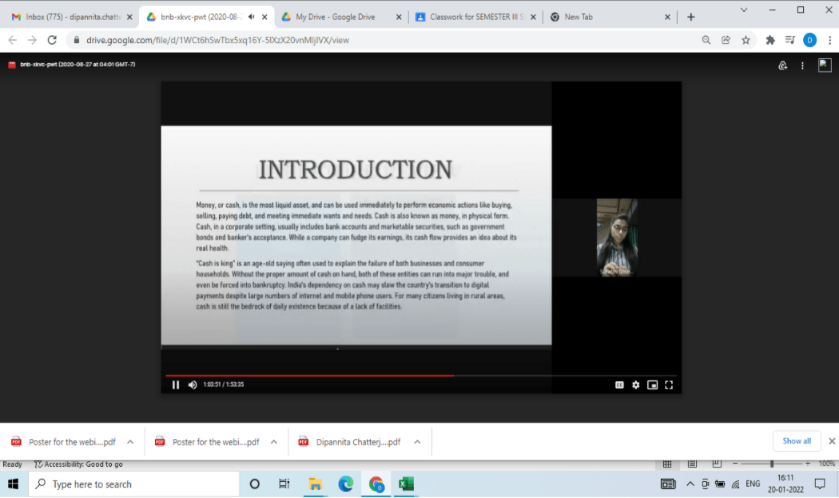Mute the video volume
839x498 pixels.
pyautogui.click(x=192, y=384)
